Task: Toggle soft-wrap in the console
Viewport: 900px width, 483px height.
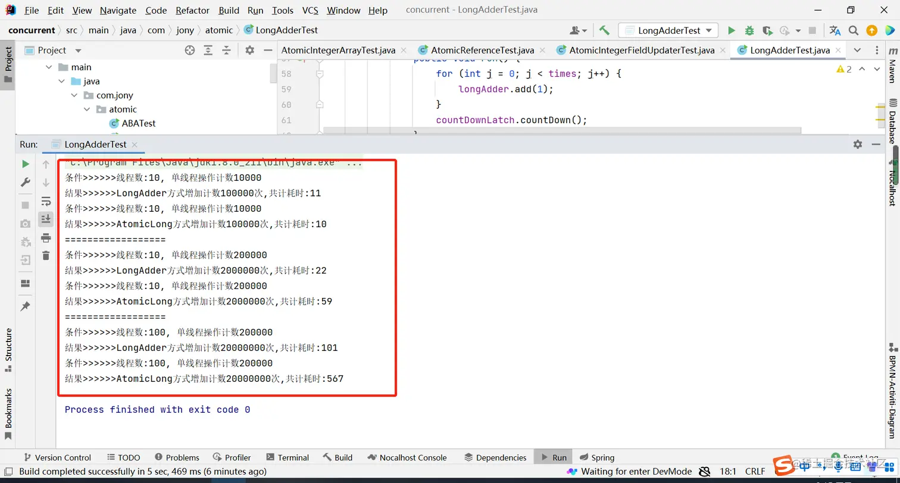Action: point(46,201)
